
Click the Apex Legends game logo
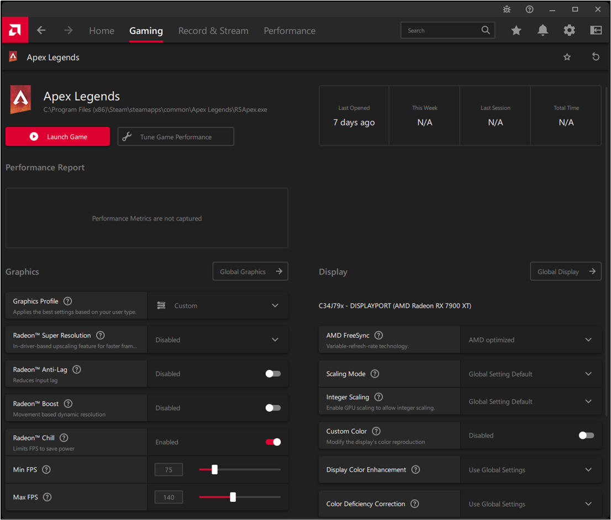pos(20,99)
